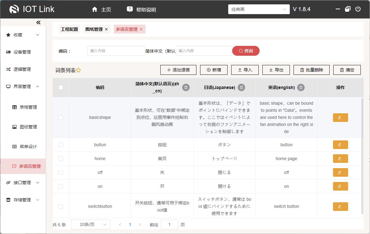Open 表格管理 submenu item
Image resolution: width=370 pixels, height=234 pixels.
[23, 107]
